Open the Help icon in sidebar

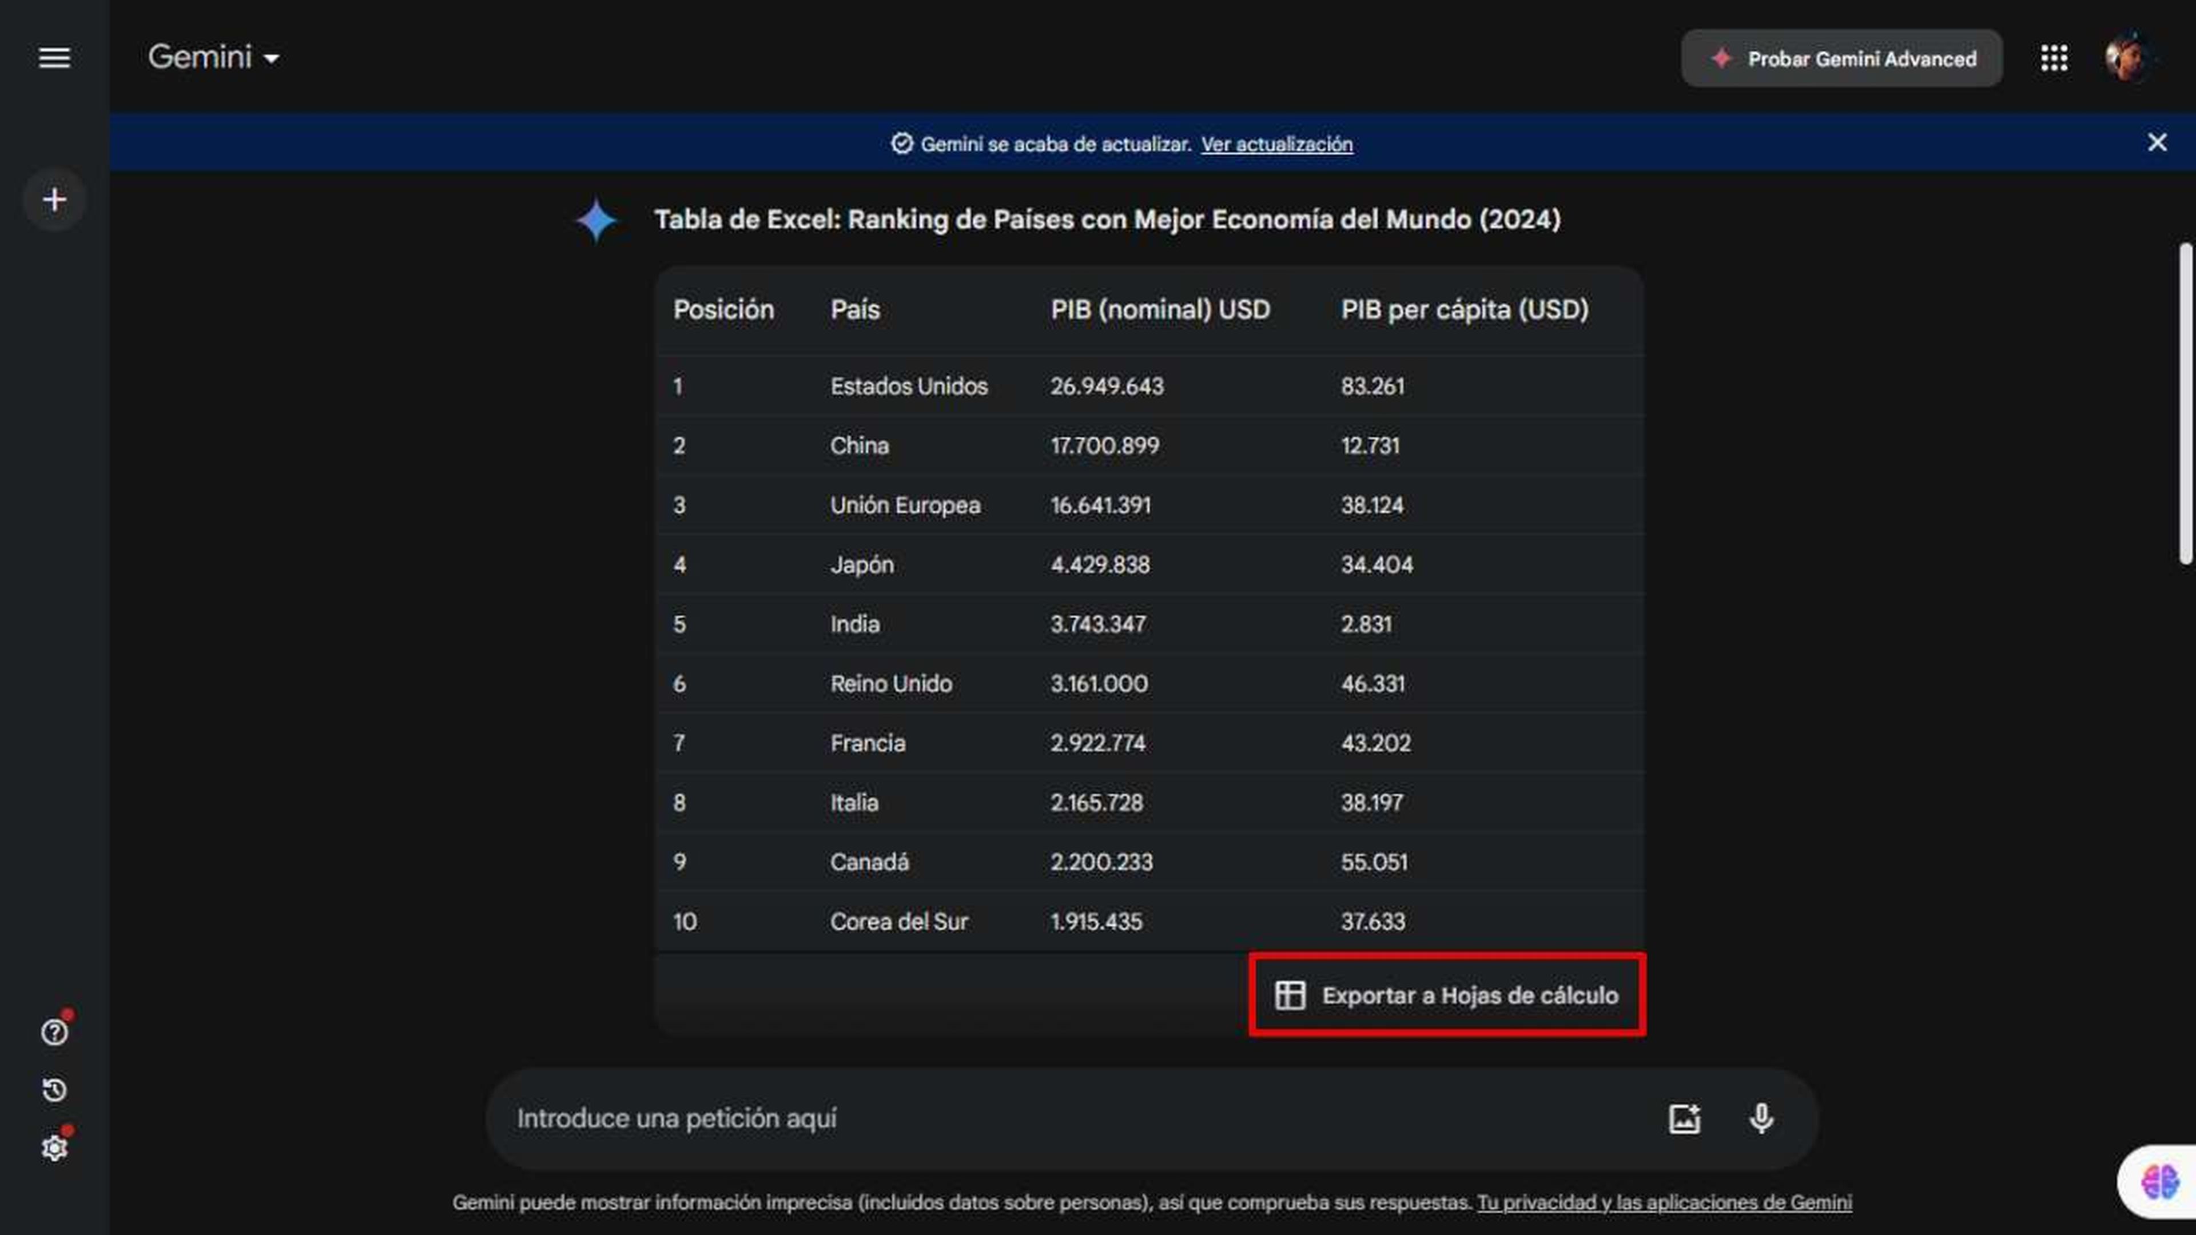(54, 1032)
